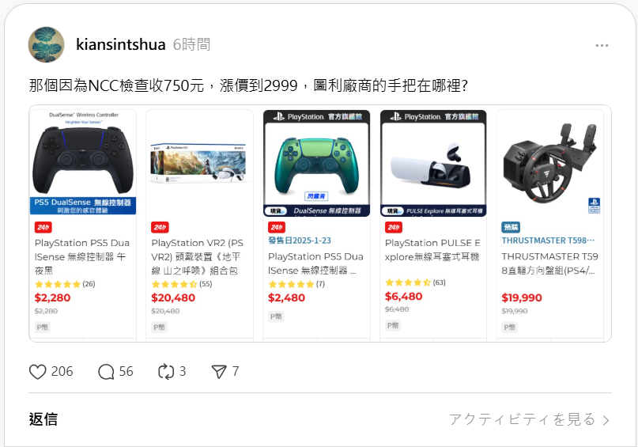Open the three-dot more options menu

tap(602, 45)
